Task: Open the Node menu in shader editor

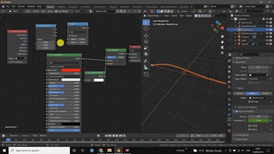Action: (x=50, y=12)
